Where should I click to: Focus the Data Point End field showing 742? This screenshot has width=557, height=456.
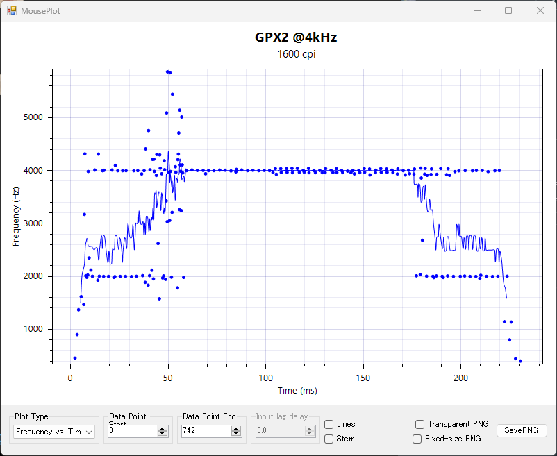[206, 431]
